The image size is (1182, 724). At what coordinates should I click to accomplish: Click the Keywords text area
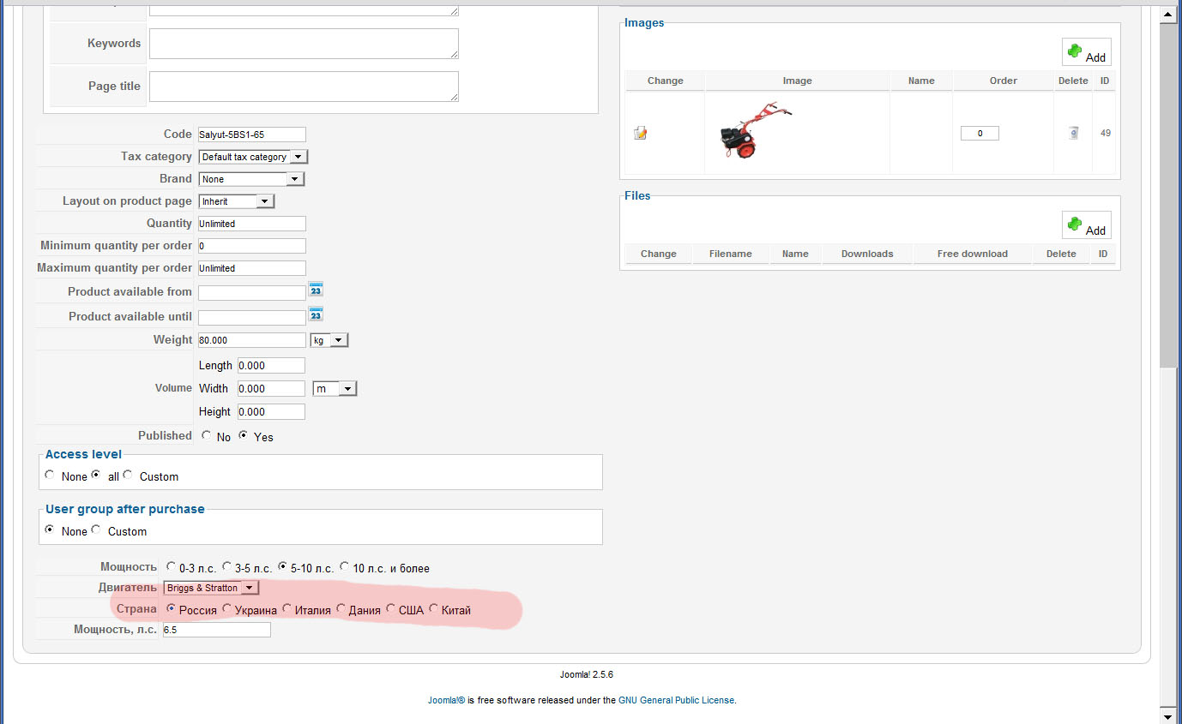click(304, 44)
